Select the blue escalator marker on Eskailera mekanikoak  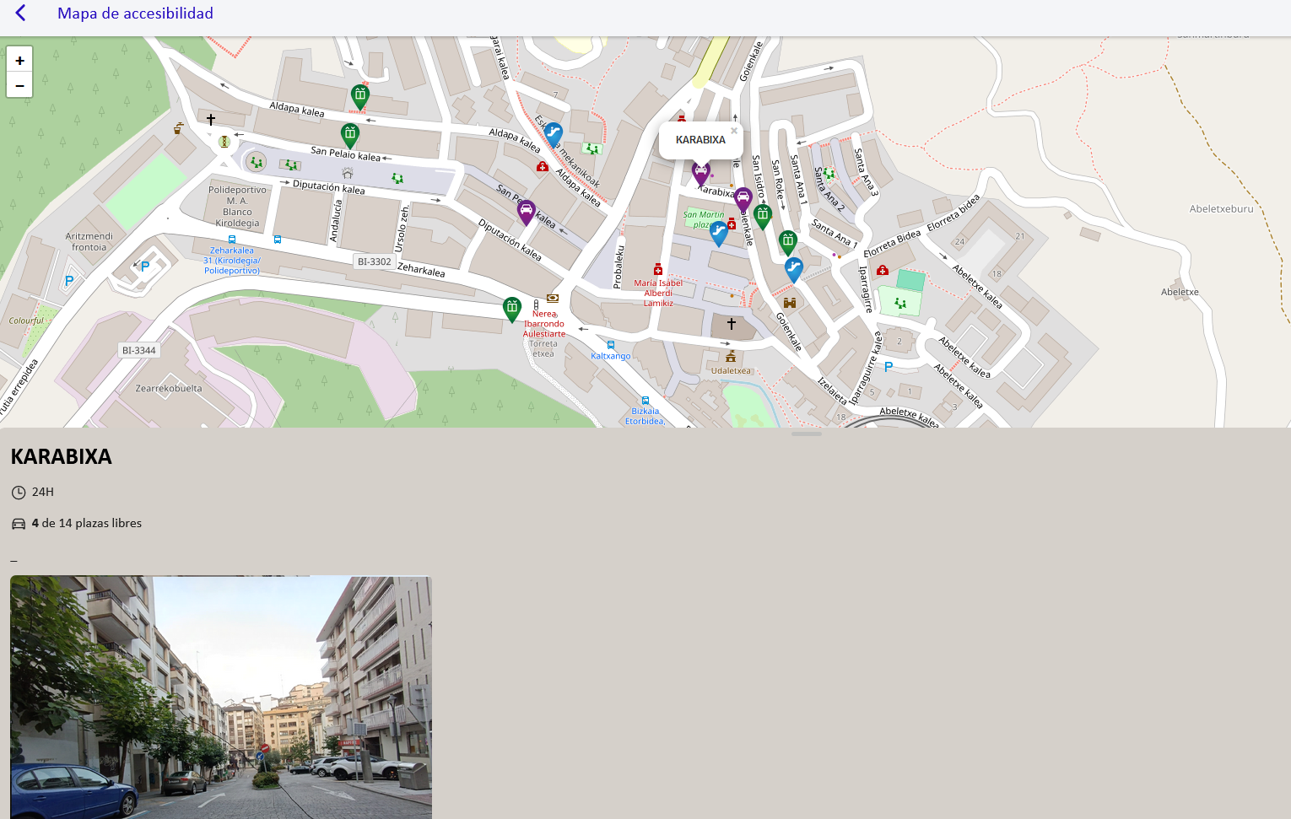[554, 134]
